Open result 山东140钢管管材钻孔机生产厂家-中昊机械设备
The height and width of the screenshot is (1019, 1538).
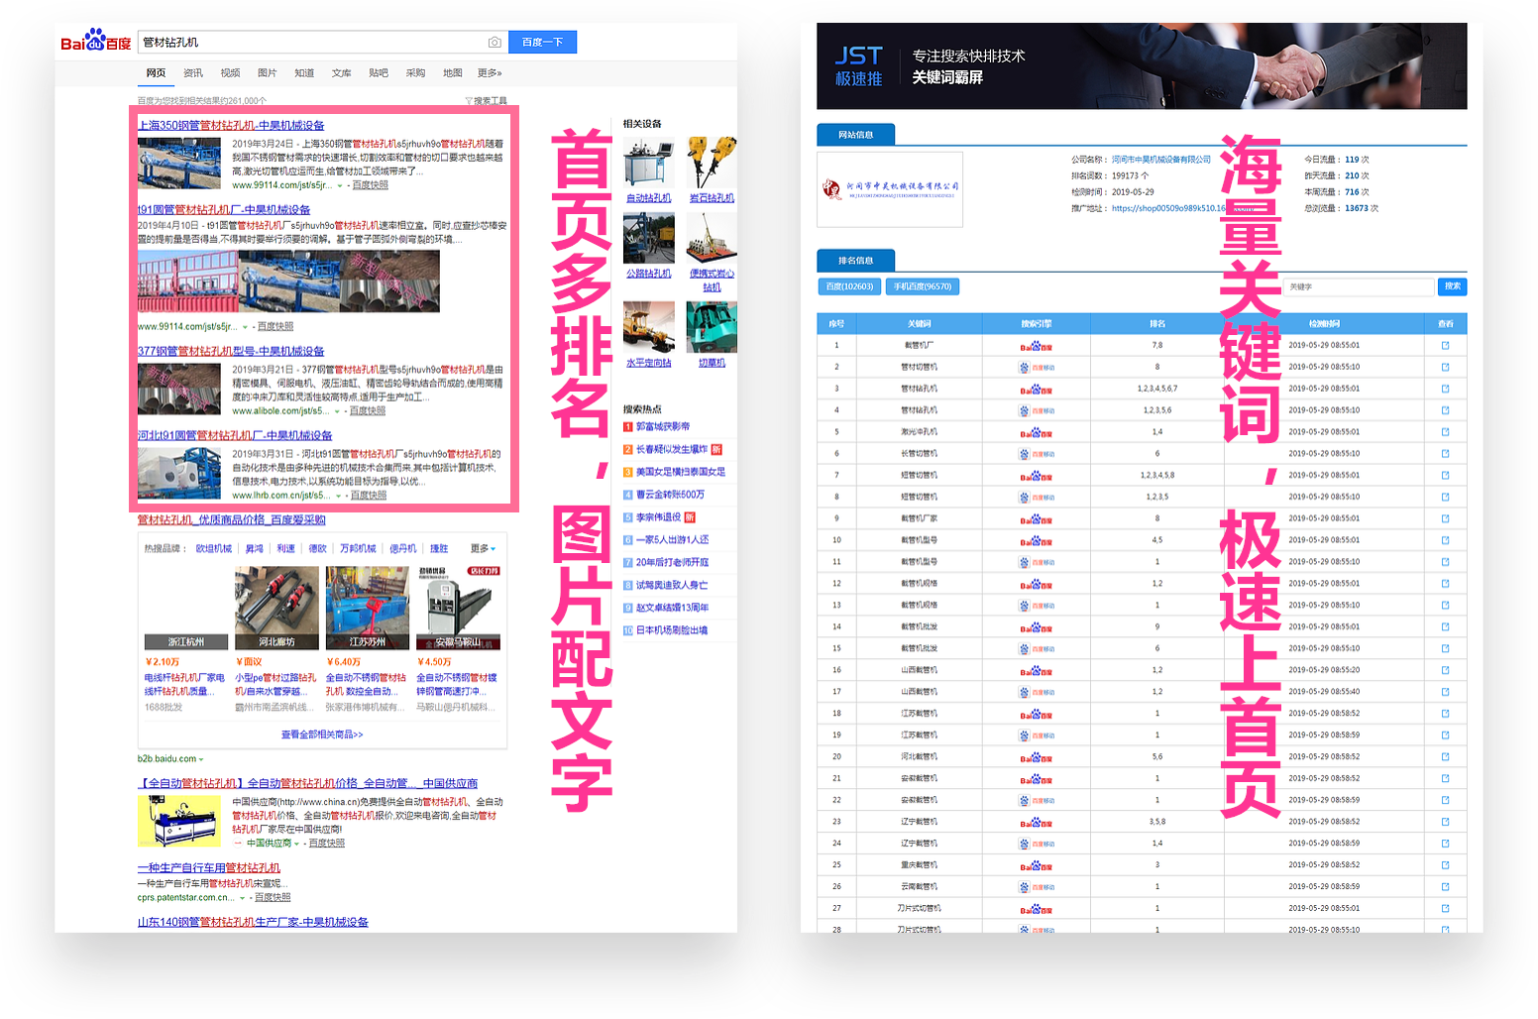253,923
